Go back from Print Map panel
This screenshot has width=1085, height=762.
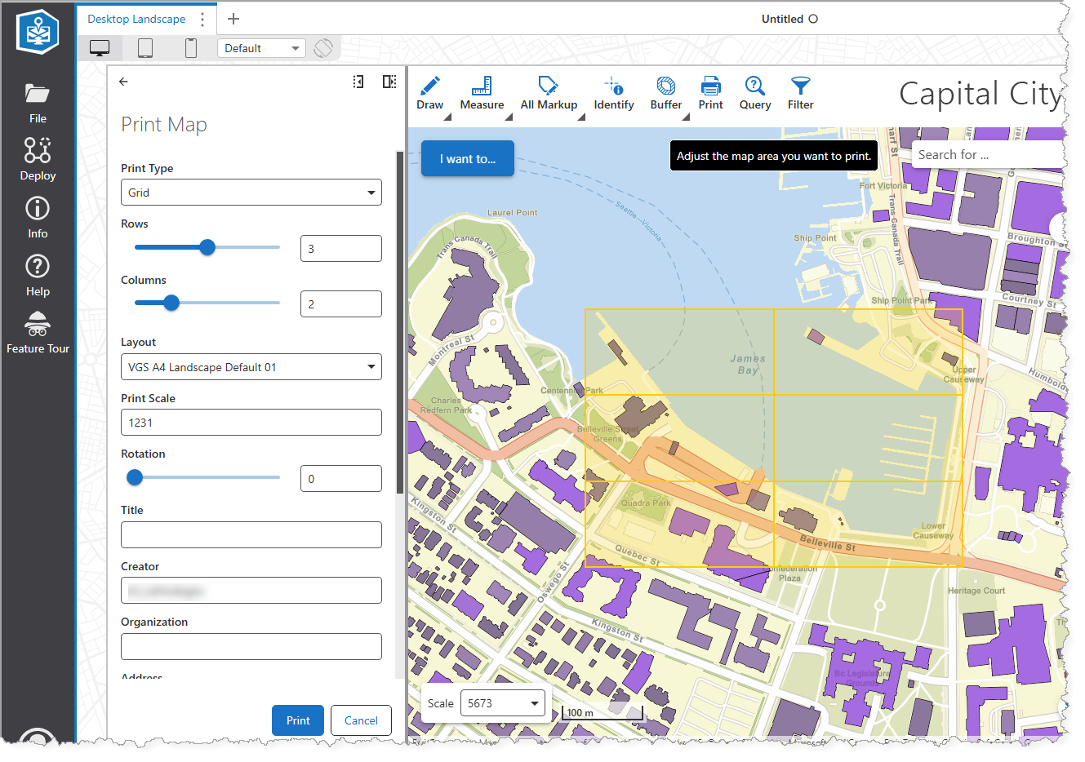click(123, 82)
